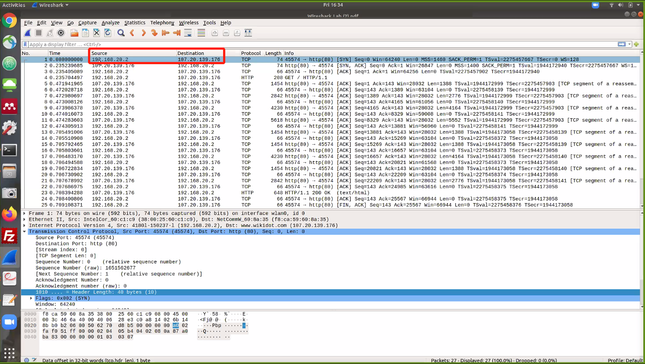This screenshot has width=645, height=364.
Task: Open the Statistics menu
Action: (135, 23)
